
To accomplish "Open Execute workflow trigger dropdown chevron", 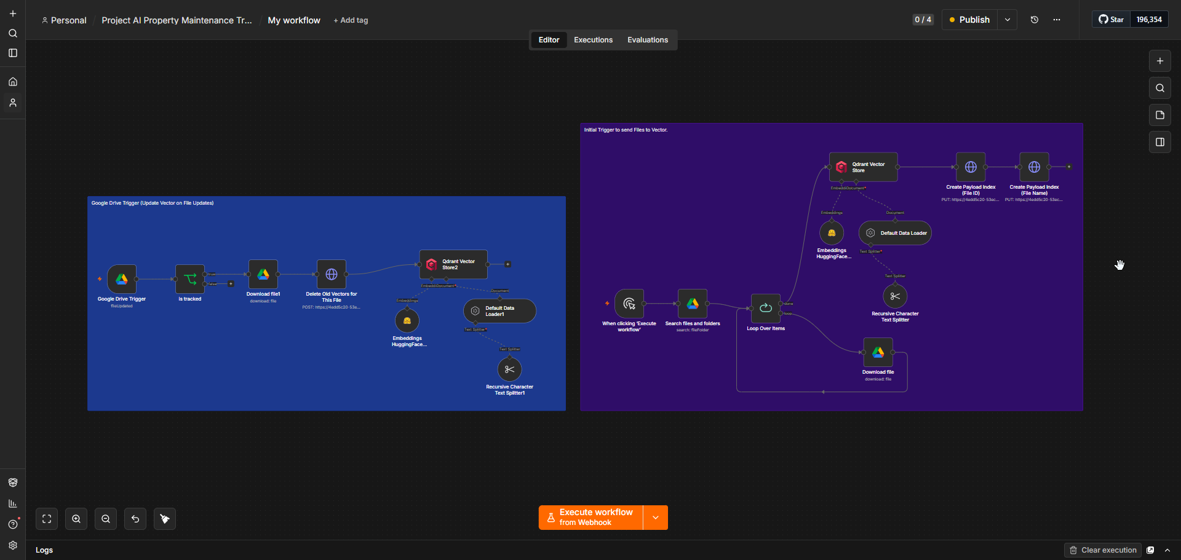I will [x=656, y=518].
